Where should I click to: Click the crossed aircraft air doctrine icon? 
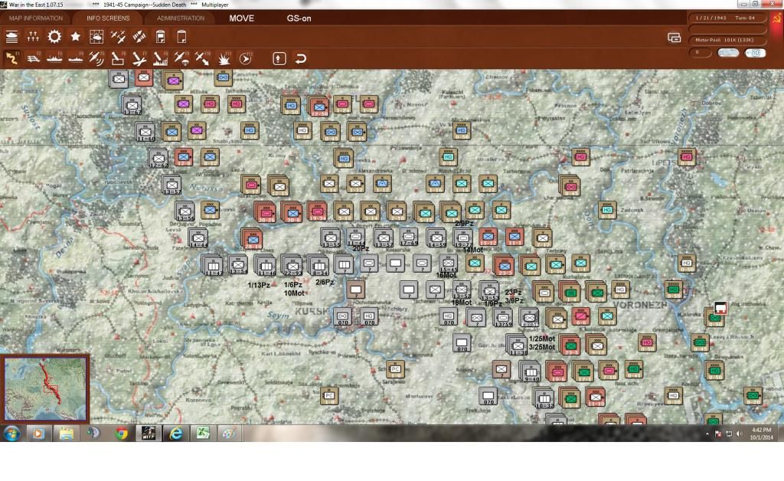pyautogui.click(x=118, y=37)
